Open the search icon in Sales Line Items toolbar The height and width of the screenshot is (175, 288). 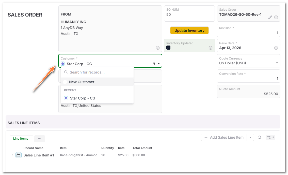[x=259, y=137]
